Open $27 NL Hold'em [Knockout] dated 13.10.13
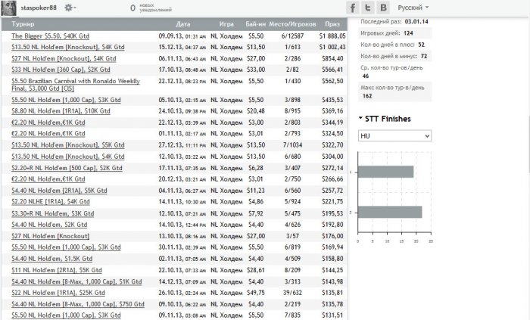Screen dimensions: 530x320 click(51, 236)
